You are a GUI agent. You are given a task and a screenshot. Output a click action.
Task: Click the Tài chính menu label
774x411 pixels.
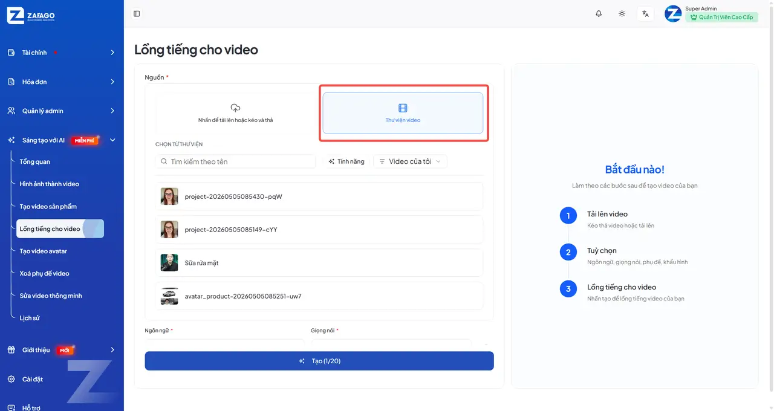[34, 53]
